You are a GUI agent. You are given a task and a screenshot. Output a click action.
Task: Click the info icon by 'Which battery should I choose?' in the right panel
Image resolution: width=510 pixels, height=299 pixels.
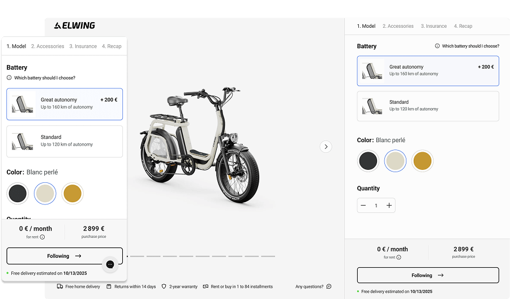(437, 46)
